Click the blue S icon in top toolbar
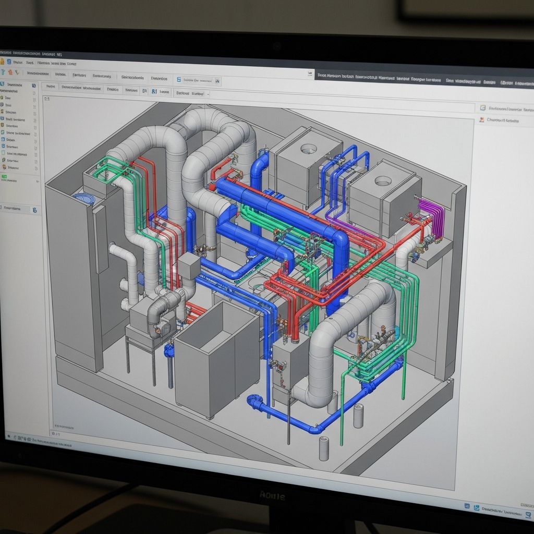 [x=179, y=79]
